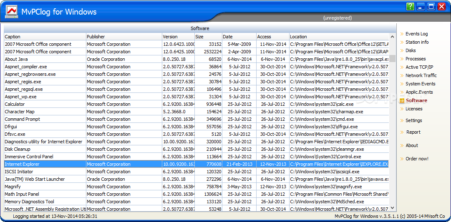Sort by the Version column header
451x222 pixels.
click(178, 37)
